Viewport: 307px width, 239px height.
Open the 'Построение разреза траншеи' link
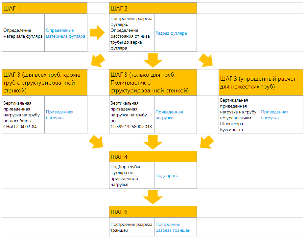(173, 227)
